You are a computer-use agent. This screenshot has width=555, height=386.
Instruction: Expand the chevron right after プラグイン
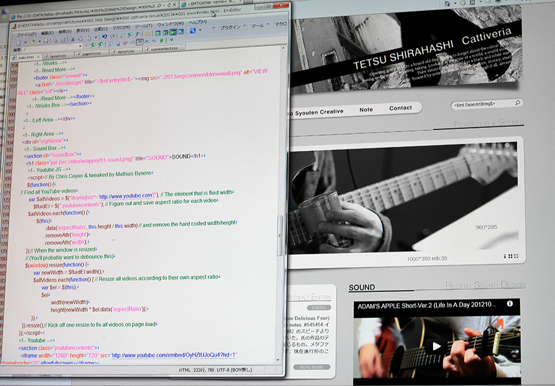[x=244, y=26]
